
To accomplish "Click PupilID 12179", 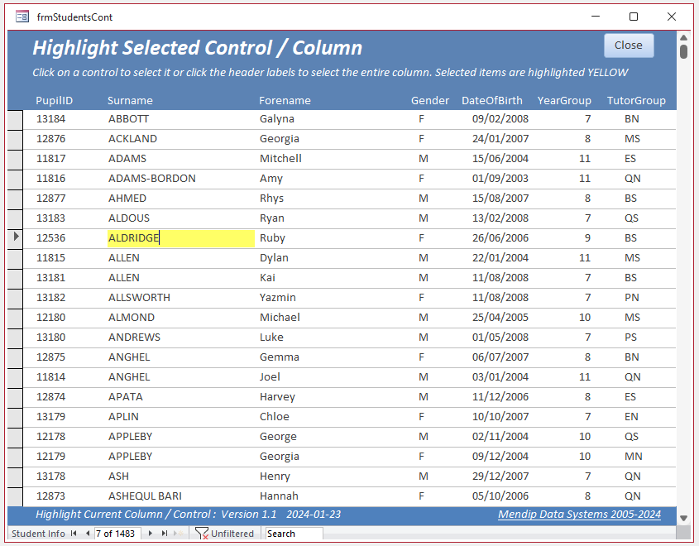I will 50,457.
